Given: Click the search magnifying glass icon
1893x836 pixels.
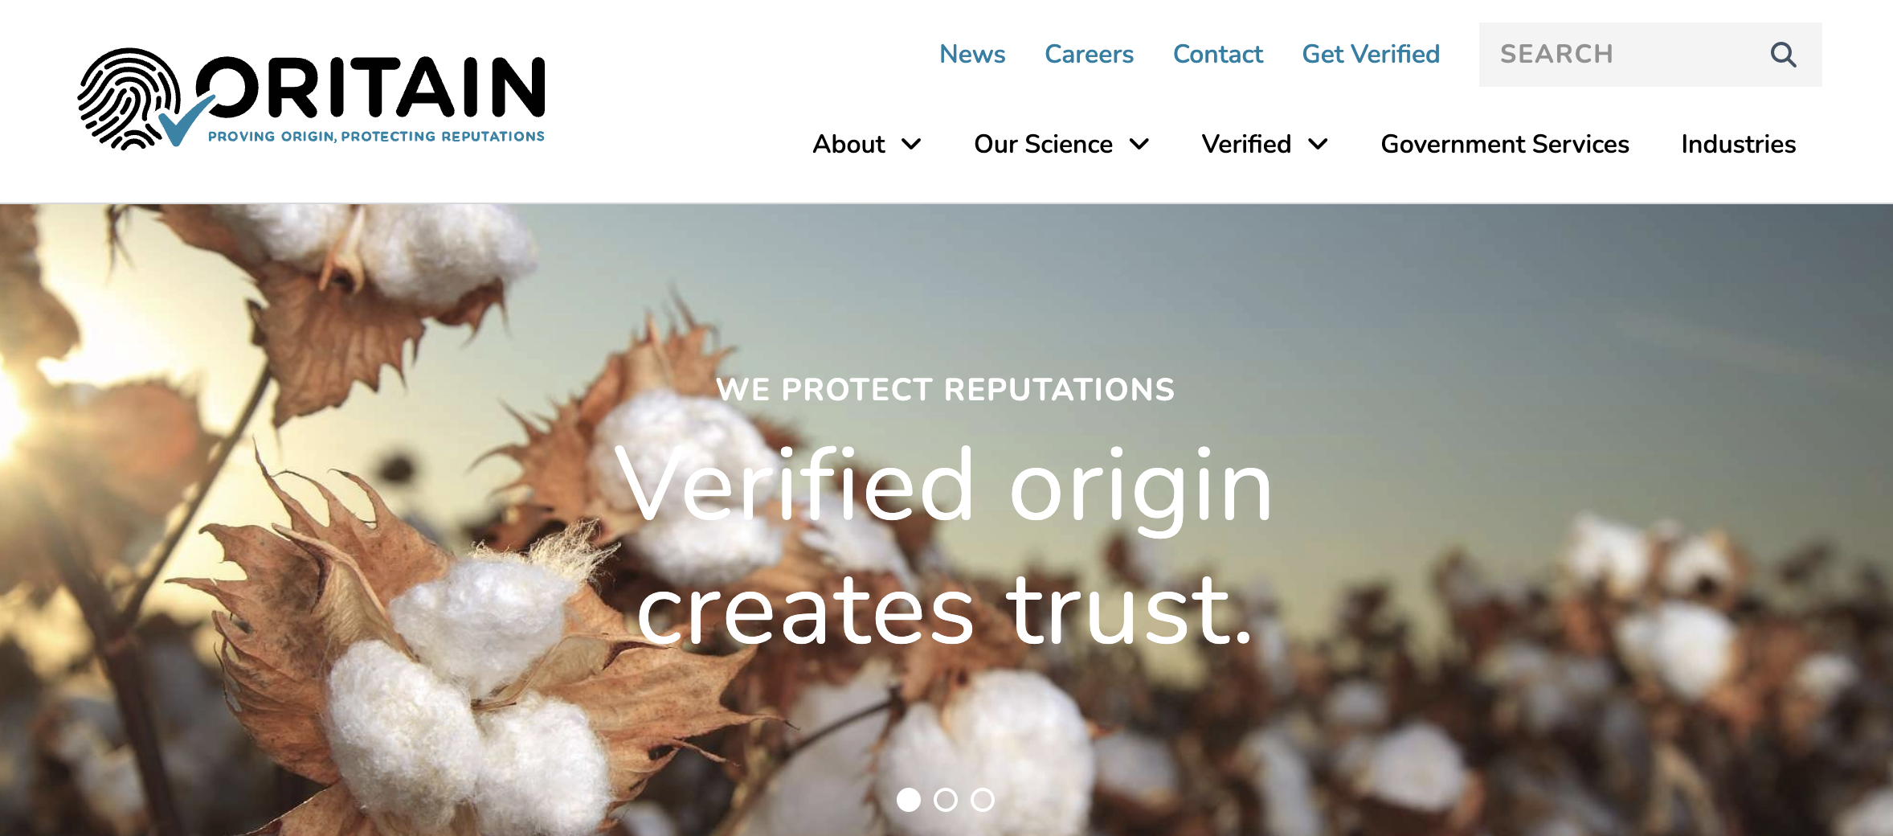Looking at the screenshot, I should click(x=1783, y=55).
